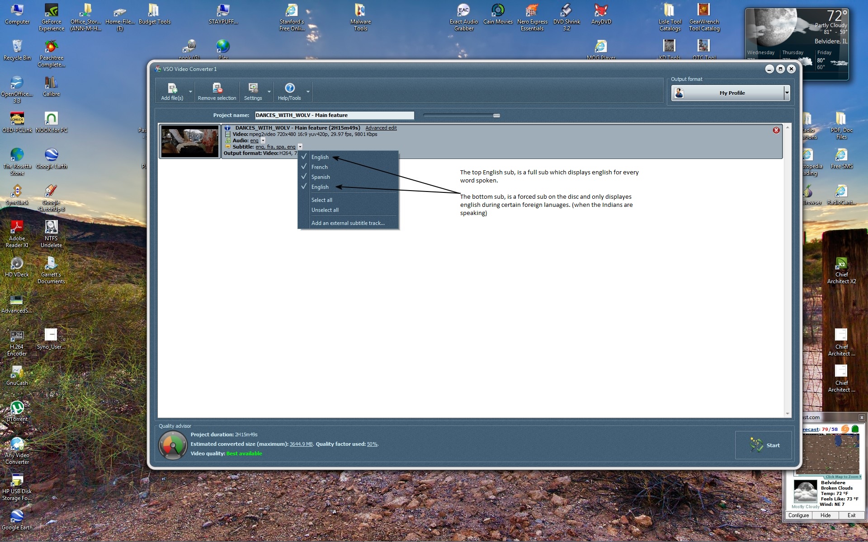This screenshot has width=868, height=542.
Task: Open the Audio track dropdown arrow
Action: point(263,140)
